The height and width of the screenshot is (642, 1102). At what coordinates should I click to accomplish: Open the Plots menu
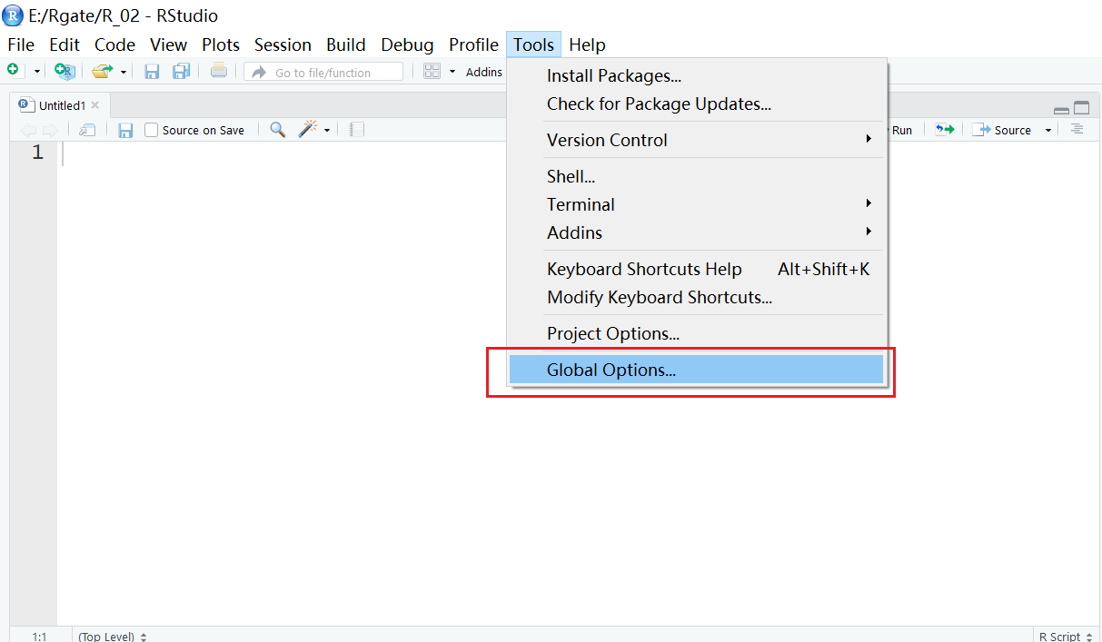(221, 44)
